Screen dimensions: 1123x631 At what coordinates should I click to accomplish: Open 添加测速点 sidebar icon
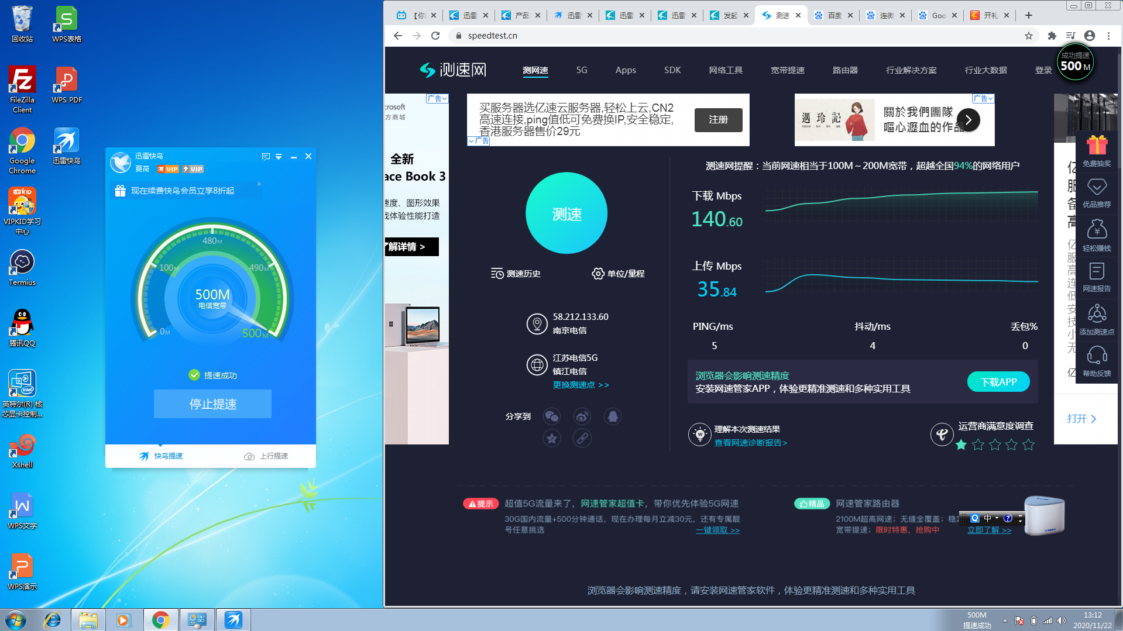pyautogui.click(x=1097, y=319)
